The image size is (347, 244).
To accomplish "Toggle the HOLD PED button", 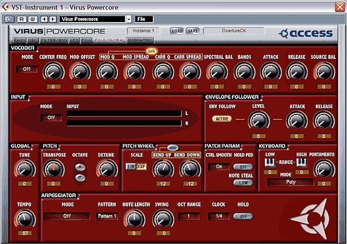I will point(243,167).
